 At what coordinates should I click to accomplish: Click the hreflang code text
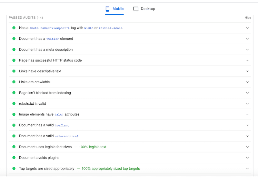pyautogui.click(x=62, y=125)
